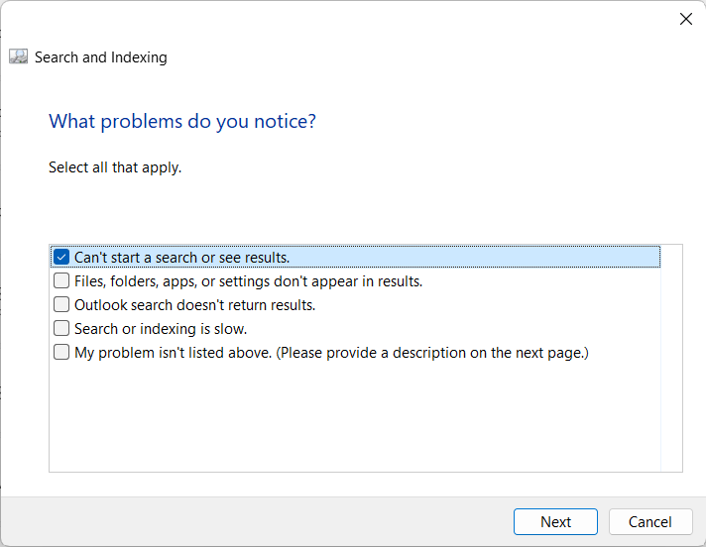Click the problems list vertical scrollbar track
Screen dimensions: 706x547
coord(671,357)
